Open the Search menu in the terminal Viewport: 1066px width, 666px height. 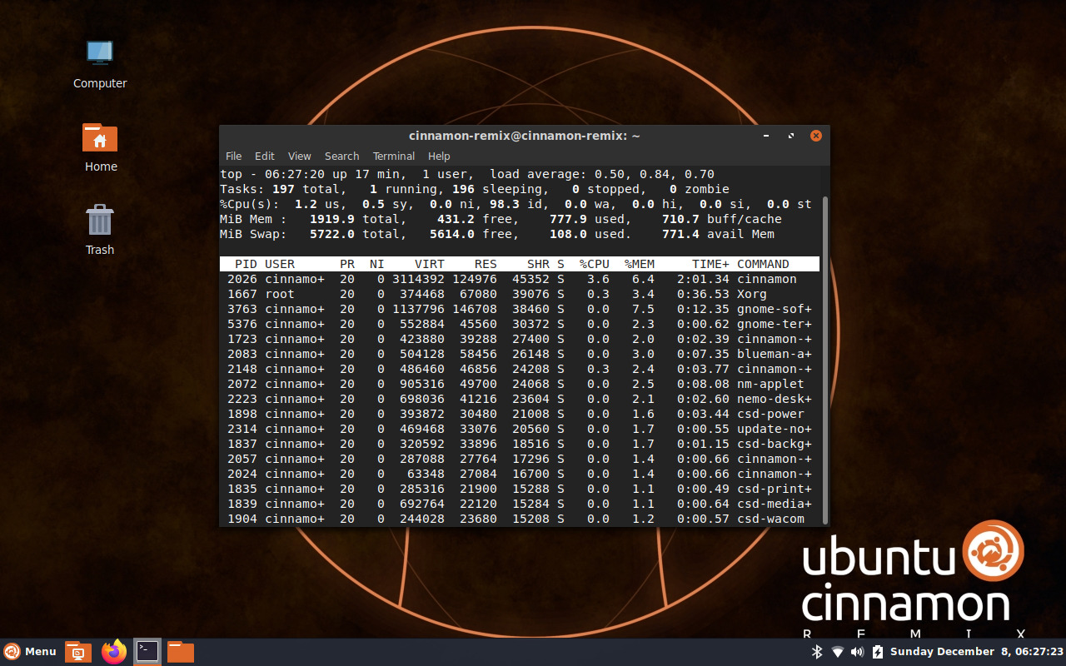pyautogui.click(x=341, y=156)
